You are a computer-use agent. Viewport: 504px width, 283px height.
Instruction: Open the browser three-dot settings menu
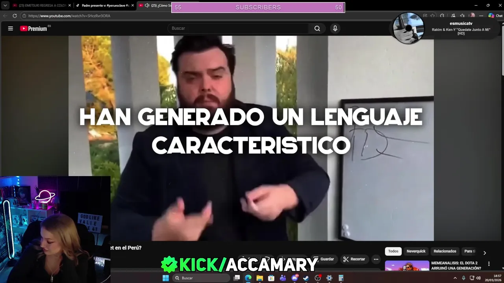click(481, 16)
